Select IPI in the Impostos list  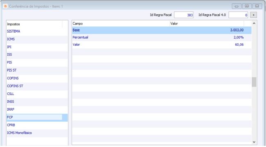click(37, 47)
